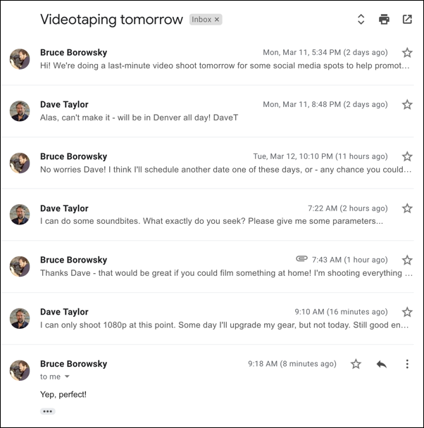Image resolution: width=424 pixels, height=428 pixels.
Task: Print the entire conversation
Action: pyautogui.click(x=384, y=20)
